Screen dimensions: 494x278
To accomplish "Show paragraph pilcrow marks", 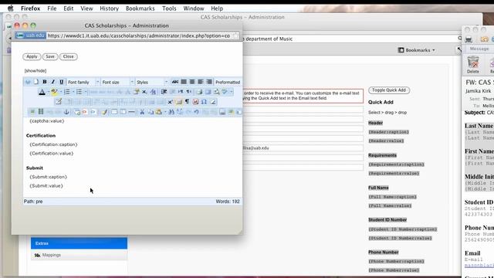I will point(187,102).
